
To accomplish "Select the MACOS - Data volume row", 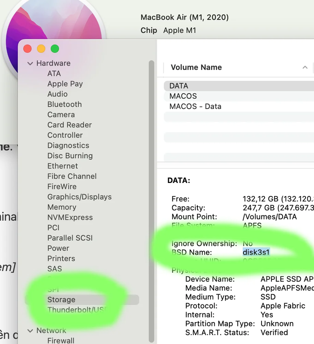I will (x=239, y=107).
